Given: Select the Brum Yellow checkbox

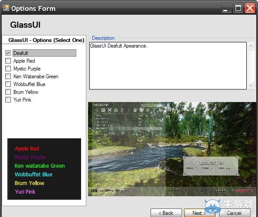Looking at the screenshot, I should (x=8, y=92).
